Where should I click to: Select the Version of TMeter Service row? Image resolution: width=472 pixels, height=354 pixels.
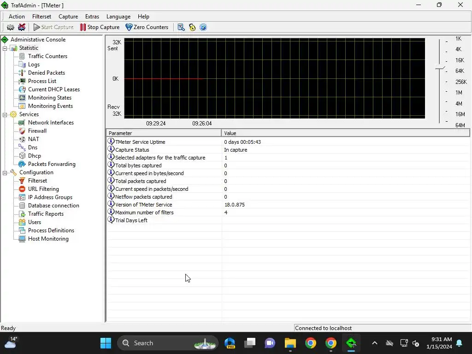(288, 204)
